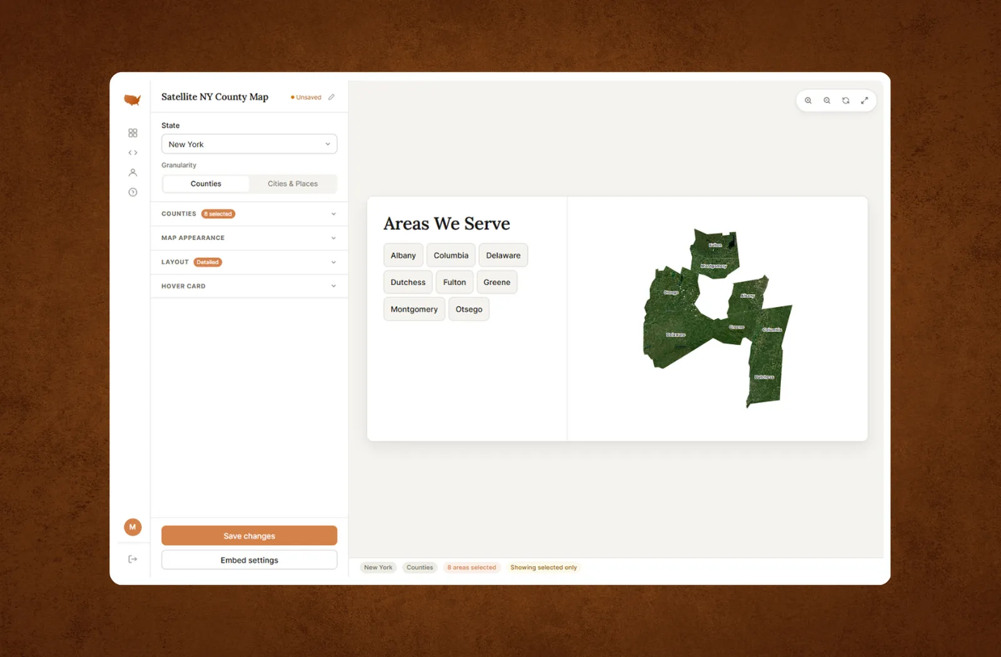Click Montgomery county on the satellite map

(x=714, y=266)
